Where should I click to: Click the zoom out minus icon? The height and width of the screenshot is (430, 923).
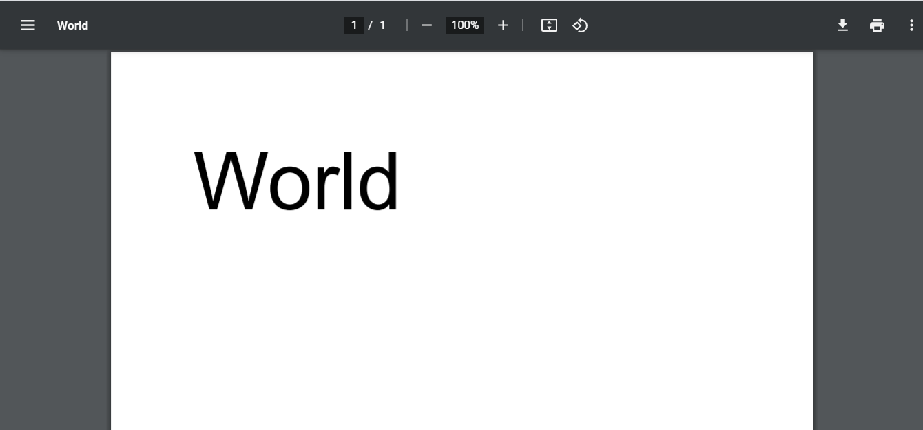[426, 25]
